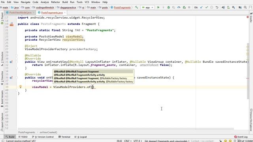
Task: Run the app with green play button
Action: point(158,7)
